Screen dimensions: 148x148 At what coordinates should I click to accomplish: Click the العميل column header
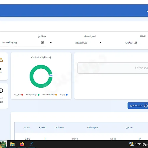pos(129,128)
